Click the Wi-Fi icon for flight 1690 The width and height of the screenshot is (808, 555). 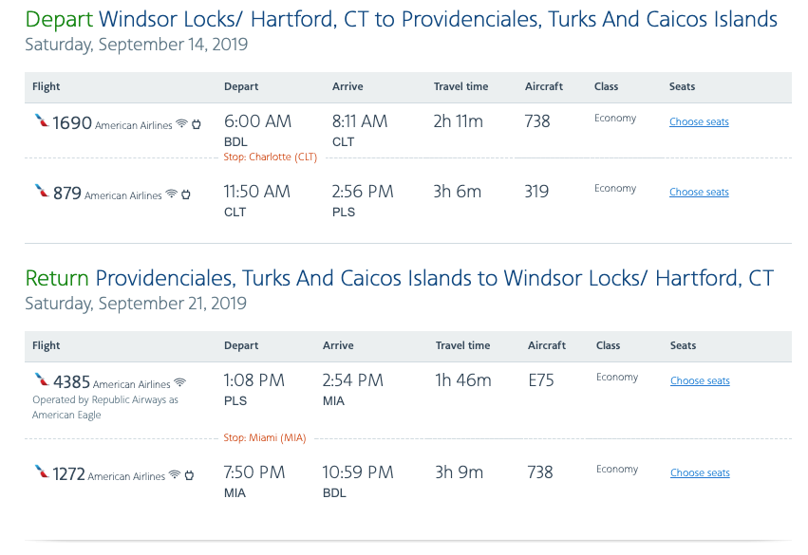181,124
